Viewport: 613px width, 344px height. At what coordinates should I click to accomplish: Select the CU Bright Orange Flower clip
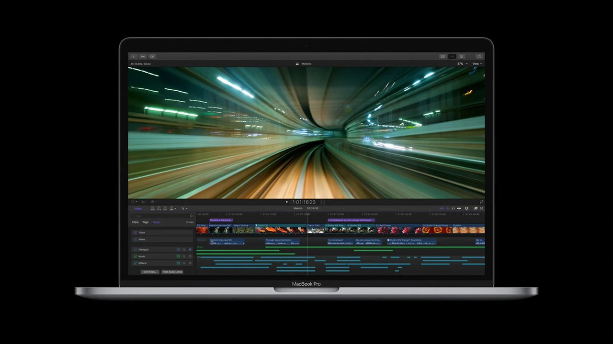click(437, 229)
